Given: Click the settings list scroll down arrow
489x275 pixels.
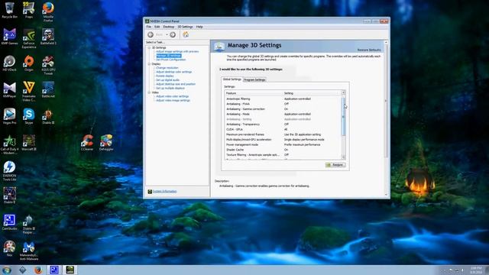Looking at the screenshot, I should 344,157.
